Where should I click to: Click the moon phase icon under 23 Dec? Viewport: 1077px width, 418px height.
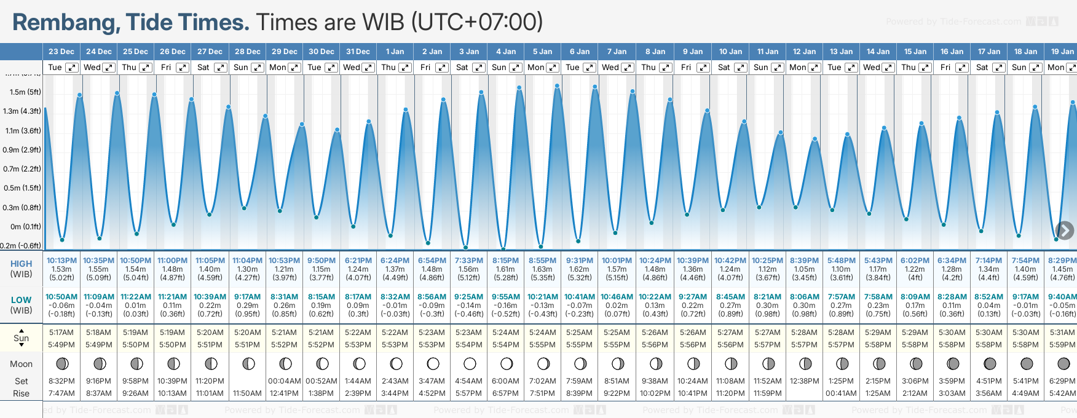[62, 363]
